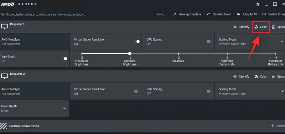Set Vari-Bright slider to Balanced level
The width and height of the screenshot is (285, 134).
[178, 54]
